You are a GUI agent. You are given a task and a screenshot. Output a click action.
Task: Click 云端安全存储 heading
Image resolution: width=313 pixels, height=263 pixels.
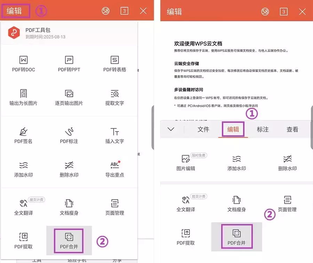(186, 64)
